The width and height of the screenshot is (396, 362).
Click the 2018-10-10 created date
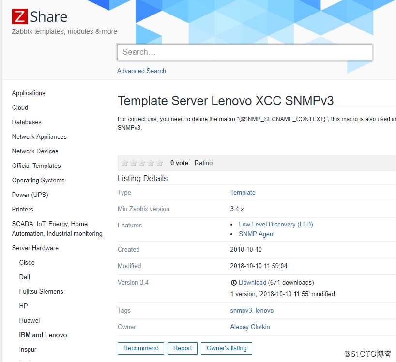[246, 249]
